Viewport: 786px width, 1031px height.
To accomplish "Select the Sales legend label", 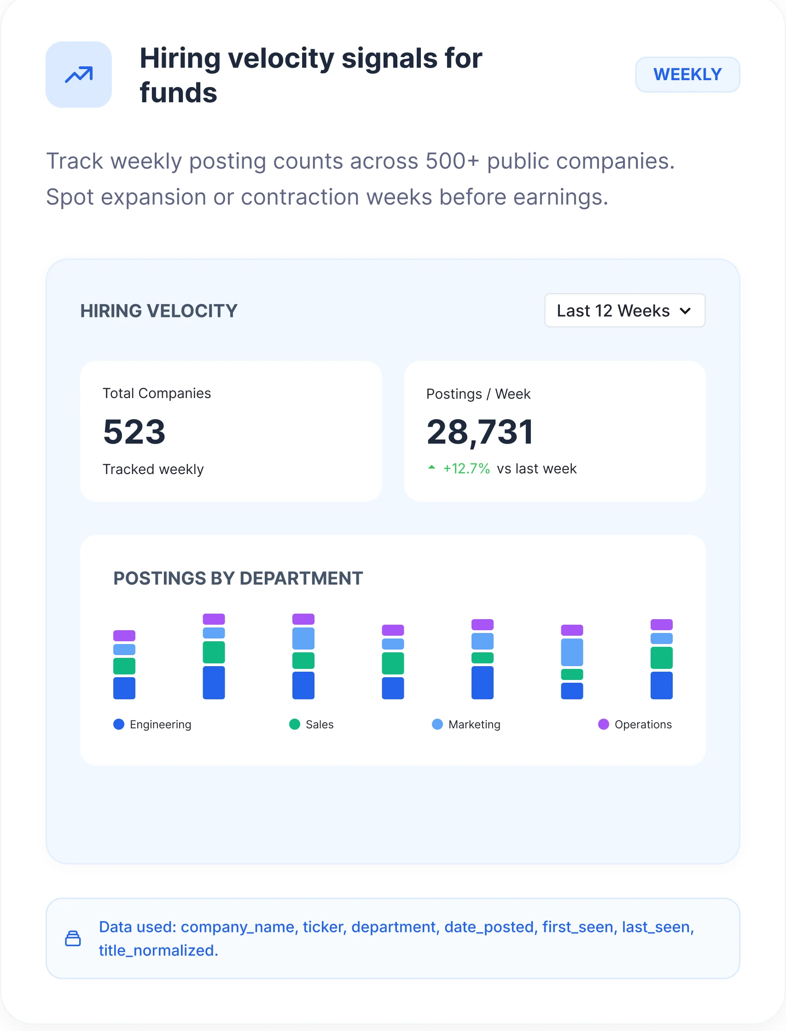I will [320, 725].
